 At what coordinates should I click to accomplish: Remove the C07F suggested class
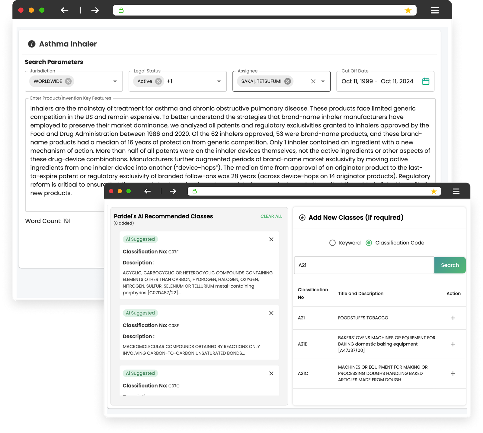[x=271, y=239]
